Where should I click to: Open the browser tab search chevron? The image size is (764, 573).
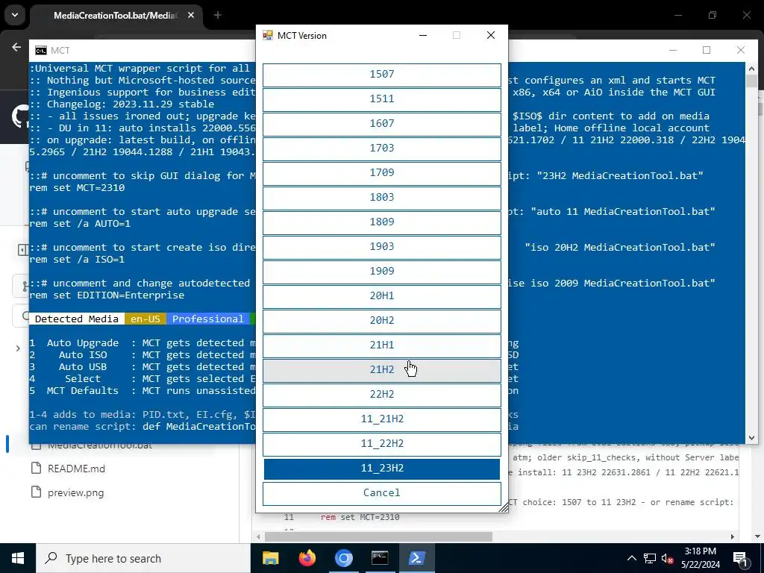(x=15, y=15)
